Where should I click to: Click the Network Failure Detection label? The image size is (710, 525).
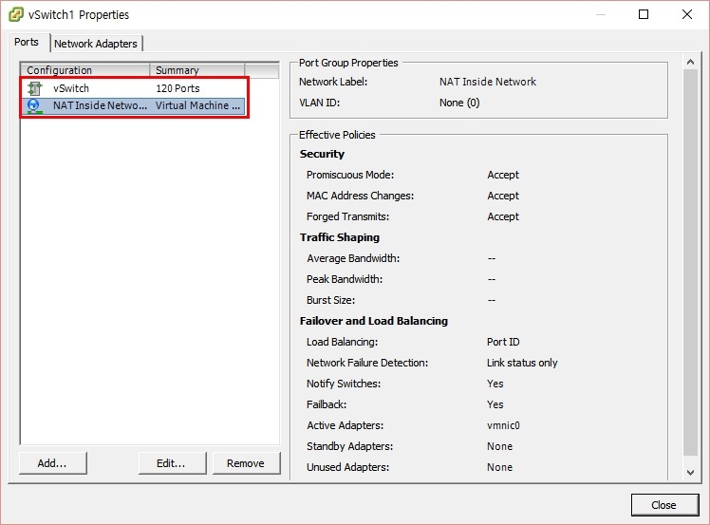pos(367,363)
